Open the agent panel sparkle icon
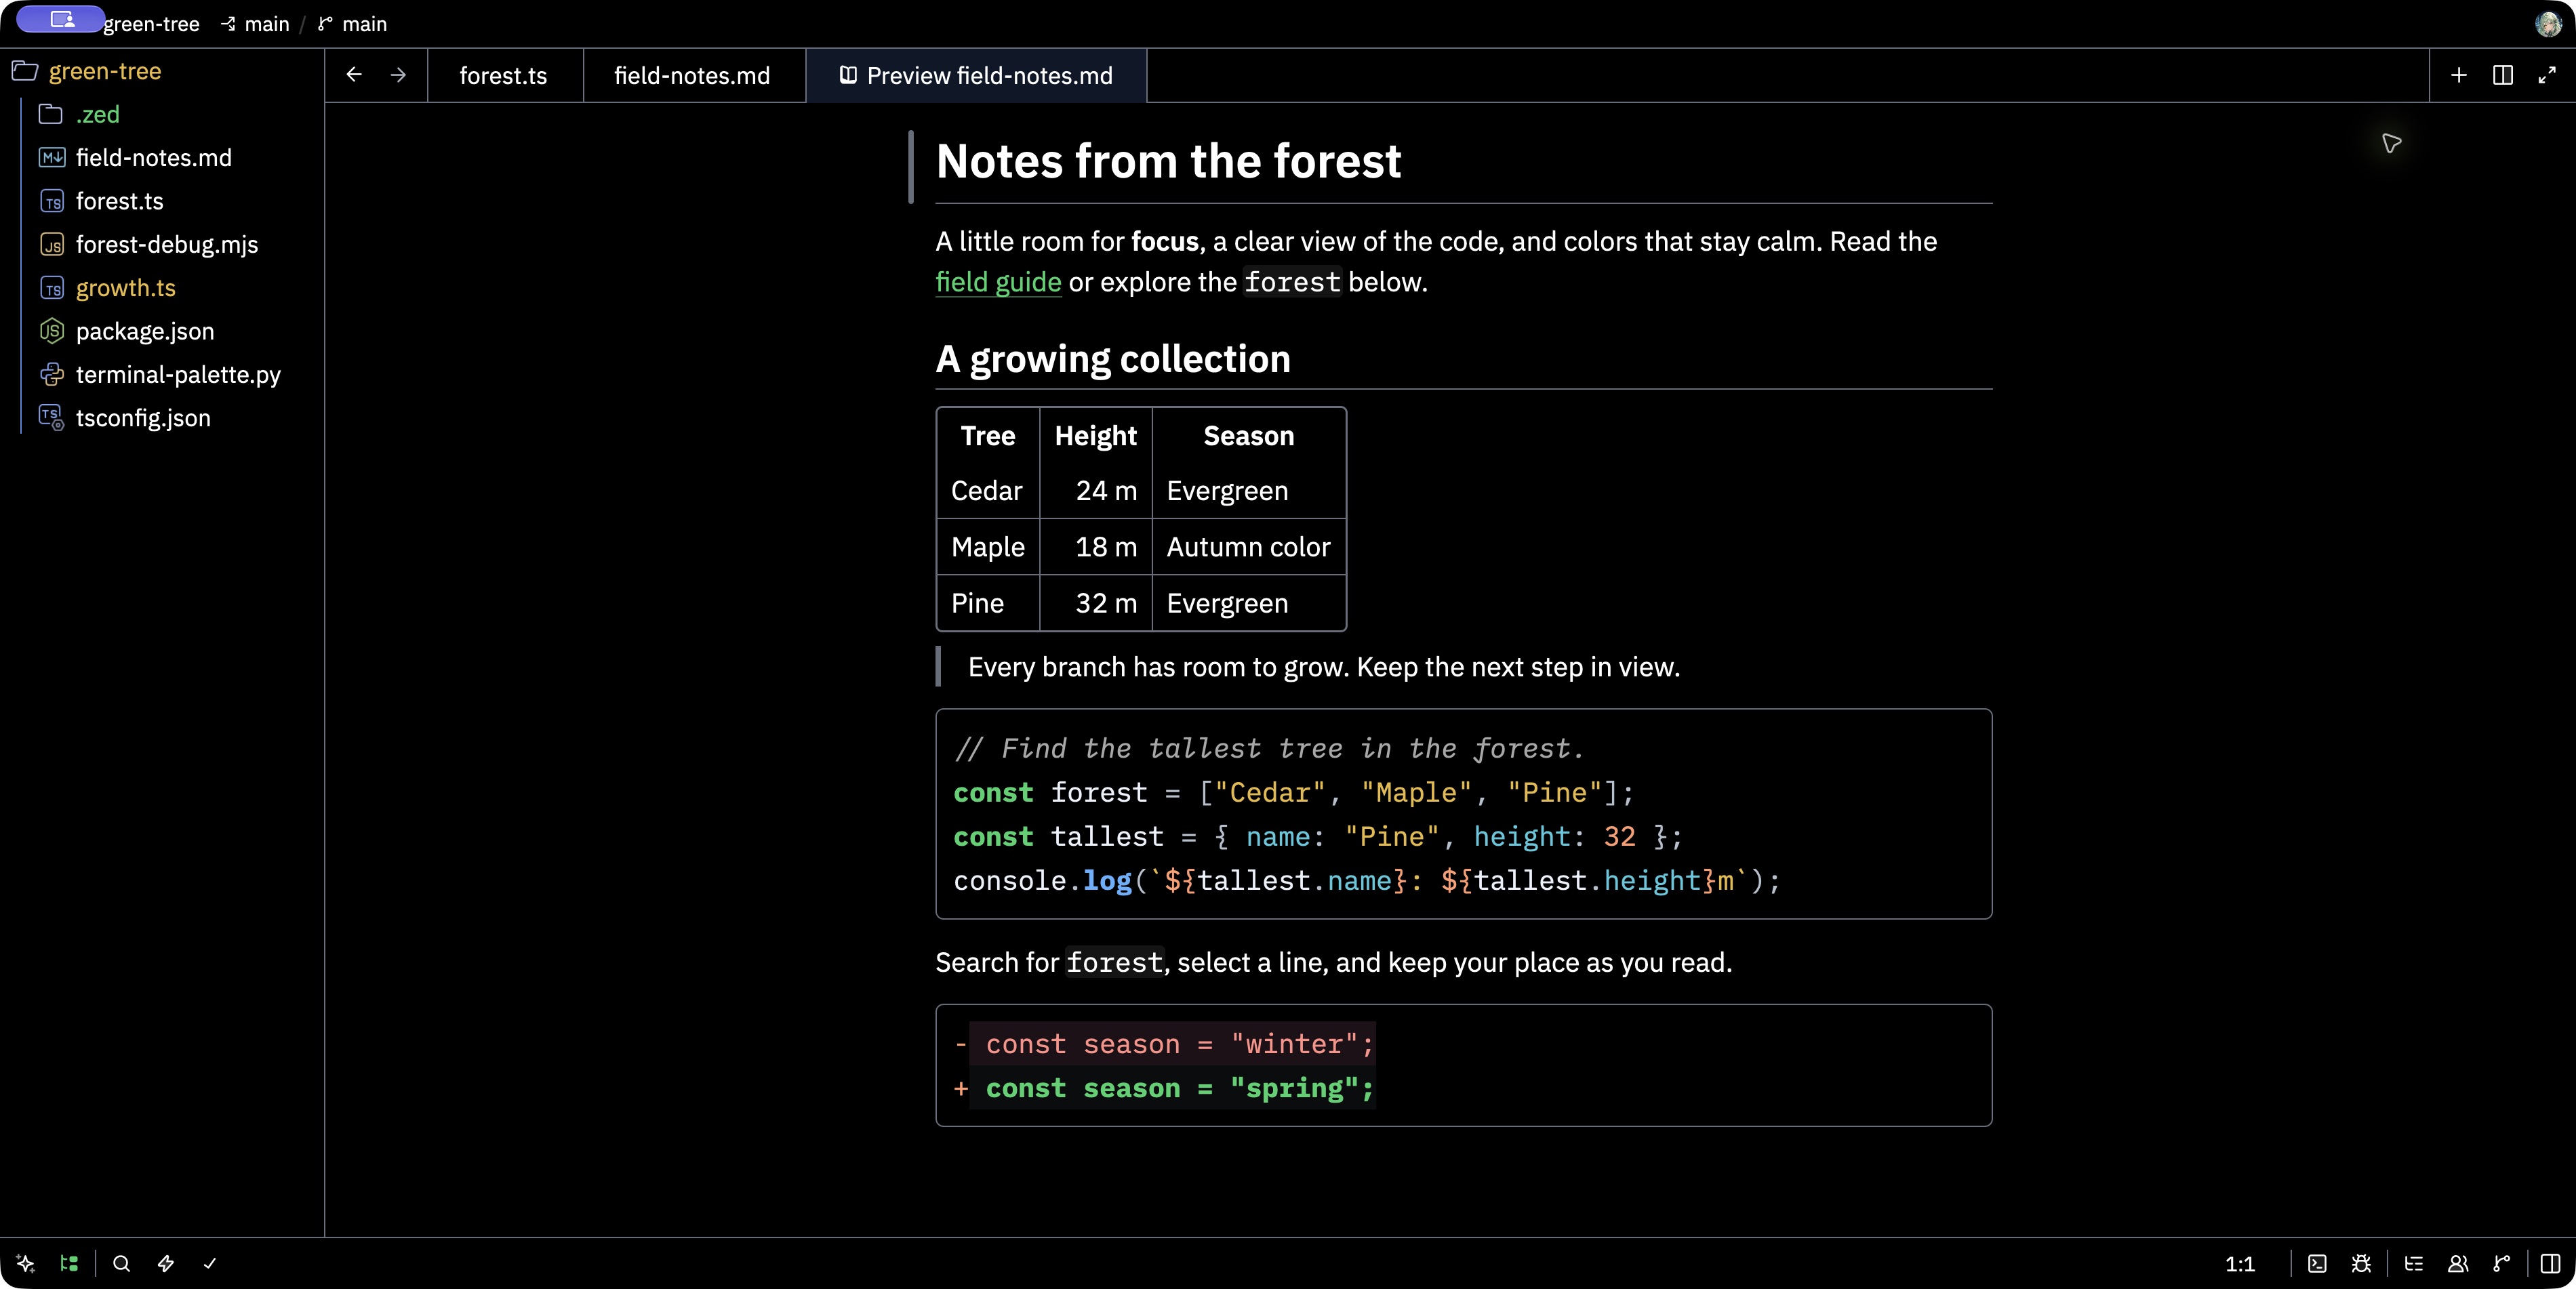 (26, 1263)
